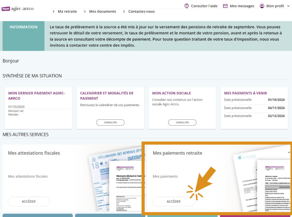Open Mes messages link
Screen dimensions: 292x217
tap(242, 6)
